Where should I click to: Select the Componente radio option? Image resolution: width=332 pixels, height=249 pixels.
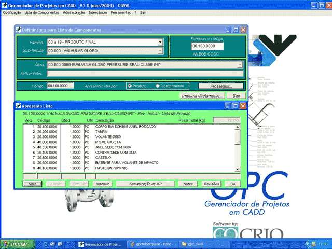click(158, 86)
